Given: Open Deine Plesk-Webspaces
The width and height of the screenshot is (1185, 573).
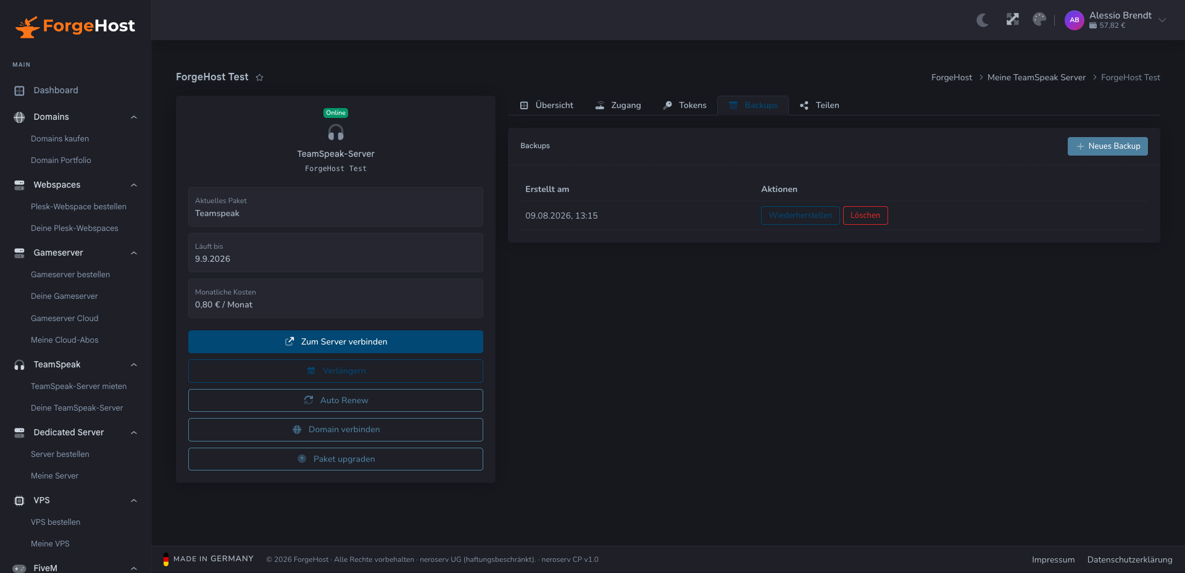Looking at the screenshot, I should [75, 228].
